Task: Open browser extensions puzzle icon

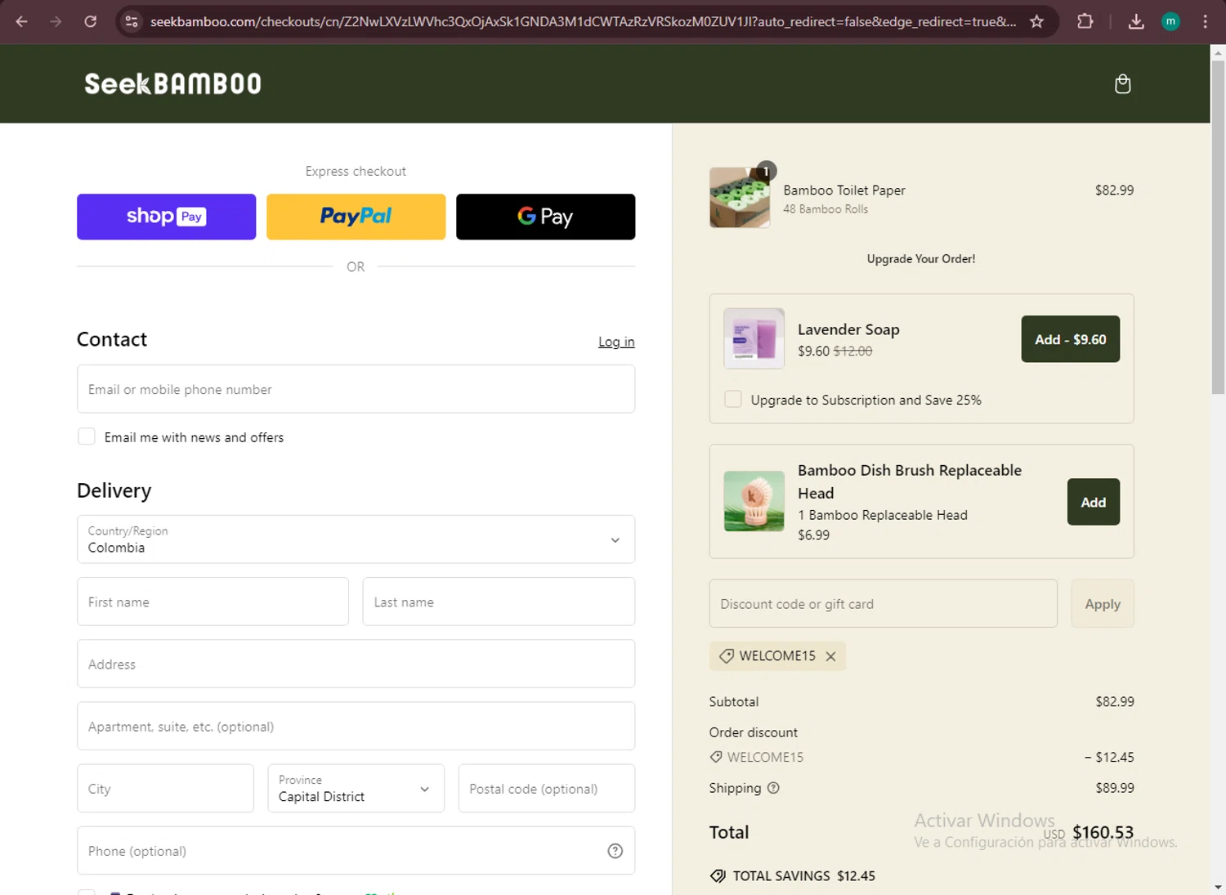Action: (1085, 21)
